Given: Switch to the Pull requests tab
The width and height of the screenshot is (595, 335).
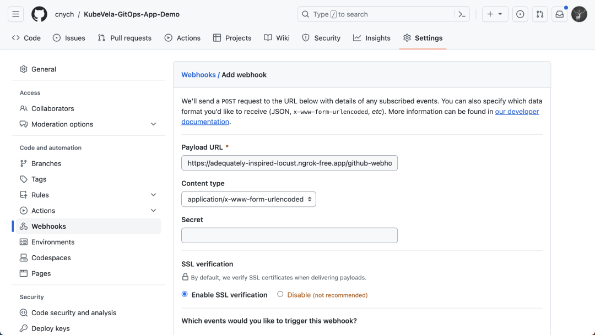Looking at the screenshot, I should click(125, 38).
